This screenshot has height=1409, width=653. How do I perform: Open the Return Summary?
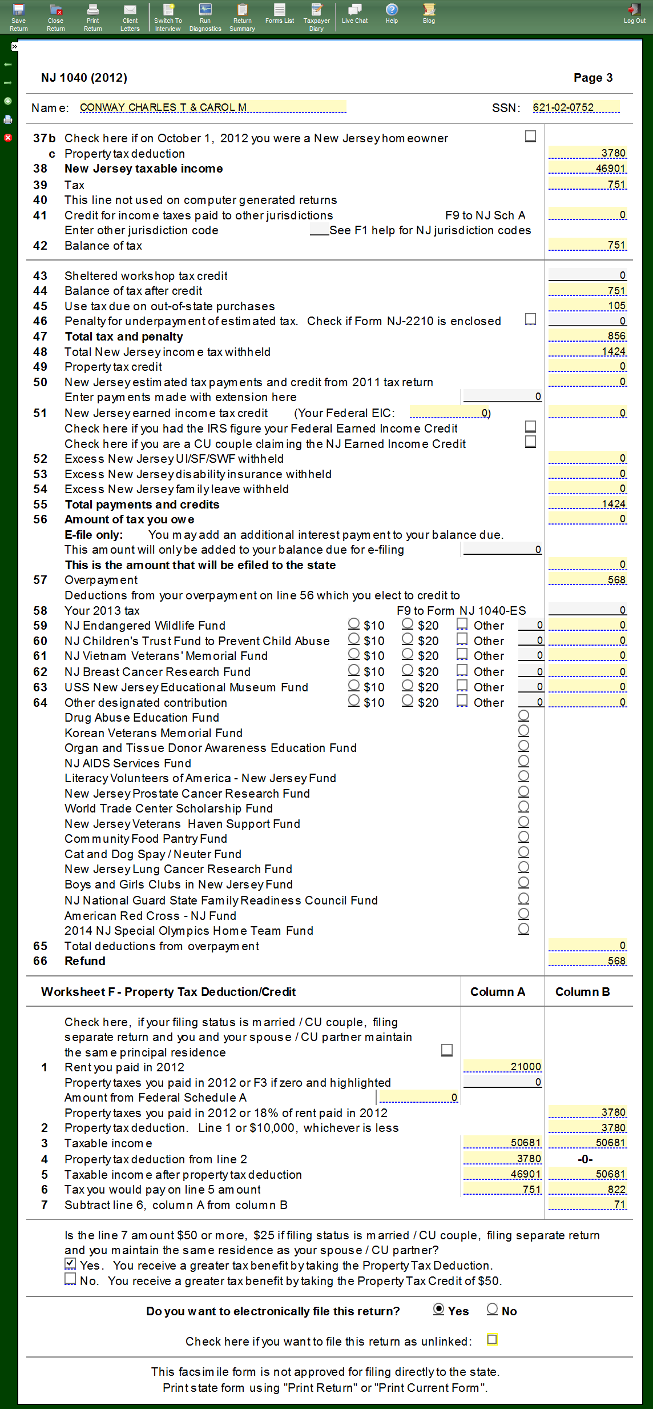click(242, 17)
